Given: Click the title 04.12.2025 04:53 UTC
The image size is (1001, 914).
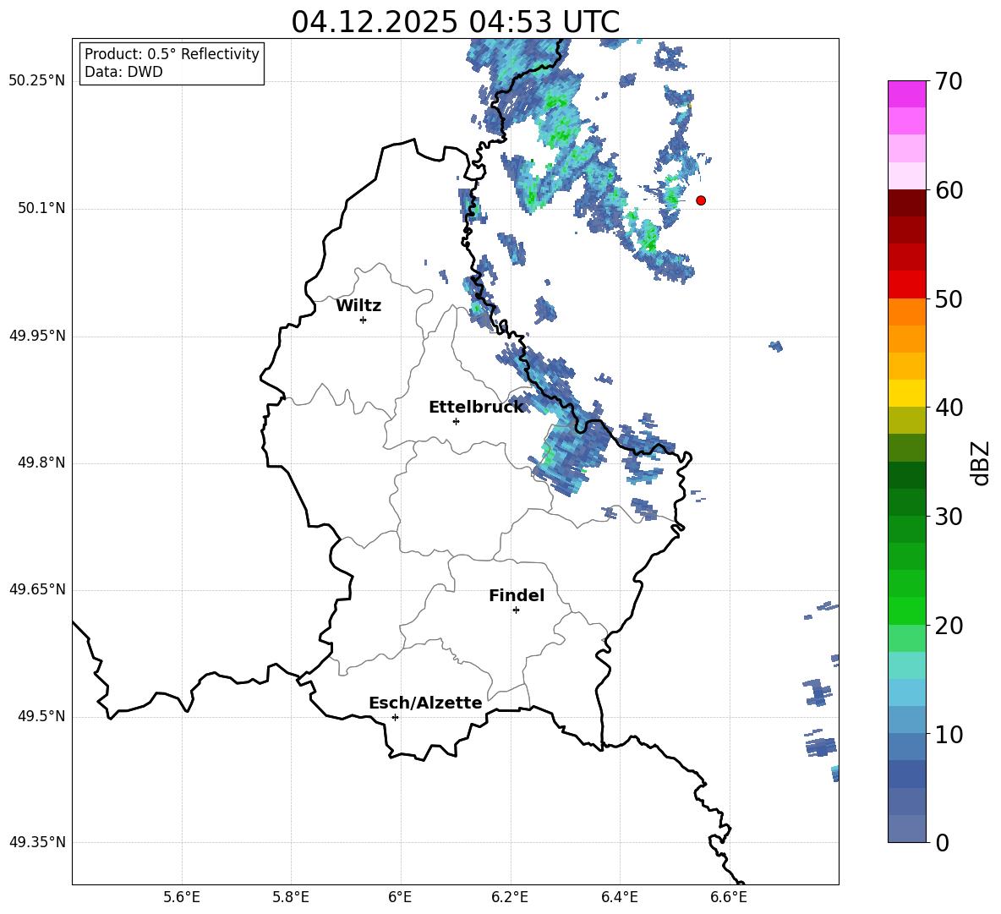Looking at the screenshot, I should 455,21.
